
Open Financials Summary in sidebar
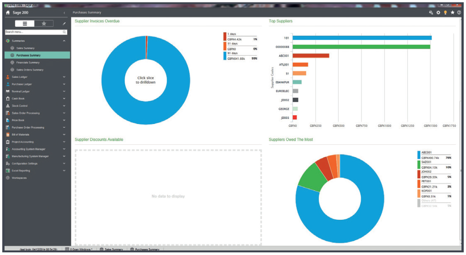28,63
